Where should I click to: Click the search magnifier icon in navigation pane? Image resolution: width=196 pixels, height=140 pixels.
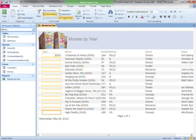[x=34, y=29]
